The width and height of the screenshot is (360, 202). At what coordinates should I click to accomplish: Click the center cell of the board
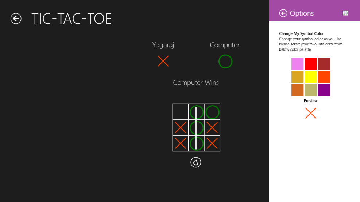point(196,128)
